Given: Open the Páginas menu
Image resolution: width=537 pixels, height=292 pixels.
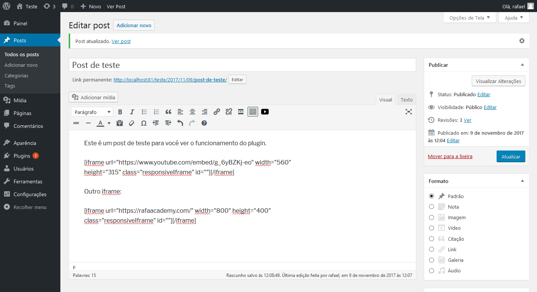Looking at the screenshot, I should [x=30, y=113].
